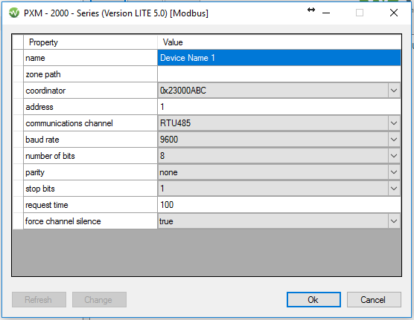
Task: Click the empty zone path value field
Action: [279, 74]
